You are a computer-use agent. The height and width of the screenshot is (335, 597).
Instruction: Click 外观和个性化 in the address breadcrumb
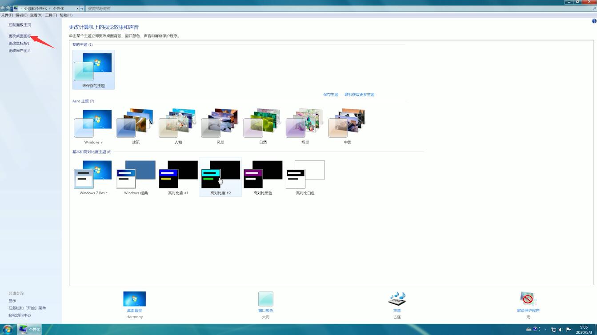(x=36, y=8)
